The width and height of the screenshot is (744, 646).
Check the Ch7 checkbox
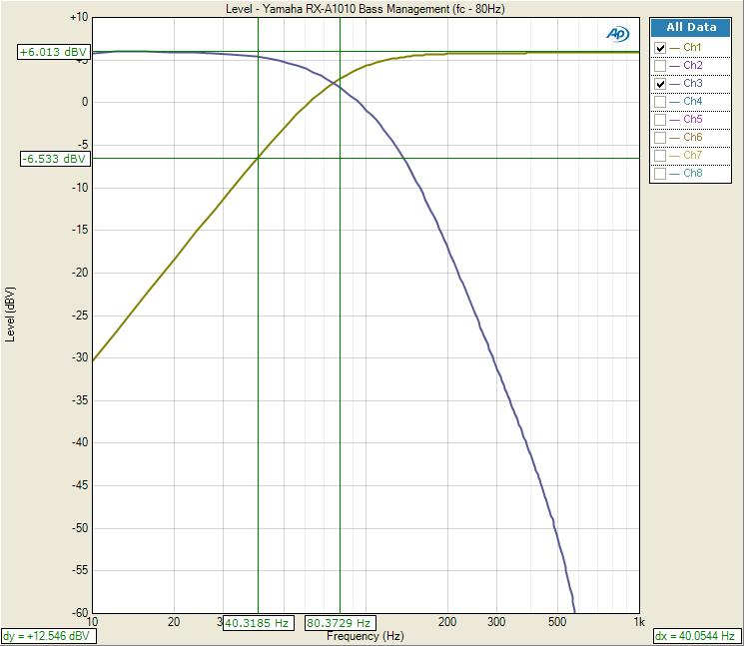click(x=660, y=156)
